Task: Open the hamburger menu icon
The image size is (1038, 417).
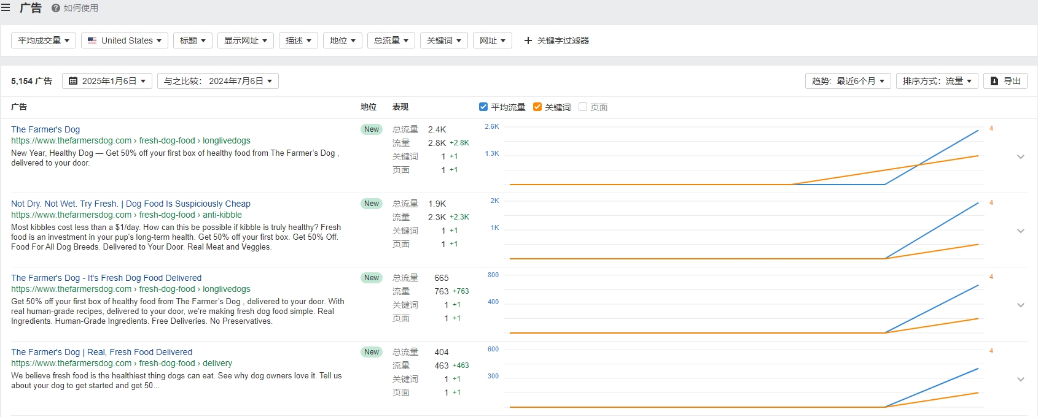Action: [6, 8]
